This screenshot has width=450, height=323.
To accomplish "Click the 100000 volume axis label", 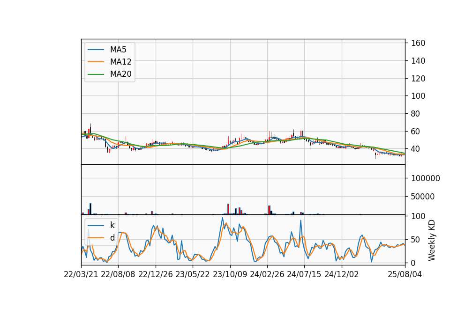I will 426,178.
